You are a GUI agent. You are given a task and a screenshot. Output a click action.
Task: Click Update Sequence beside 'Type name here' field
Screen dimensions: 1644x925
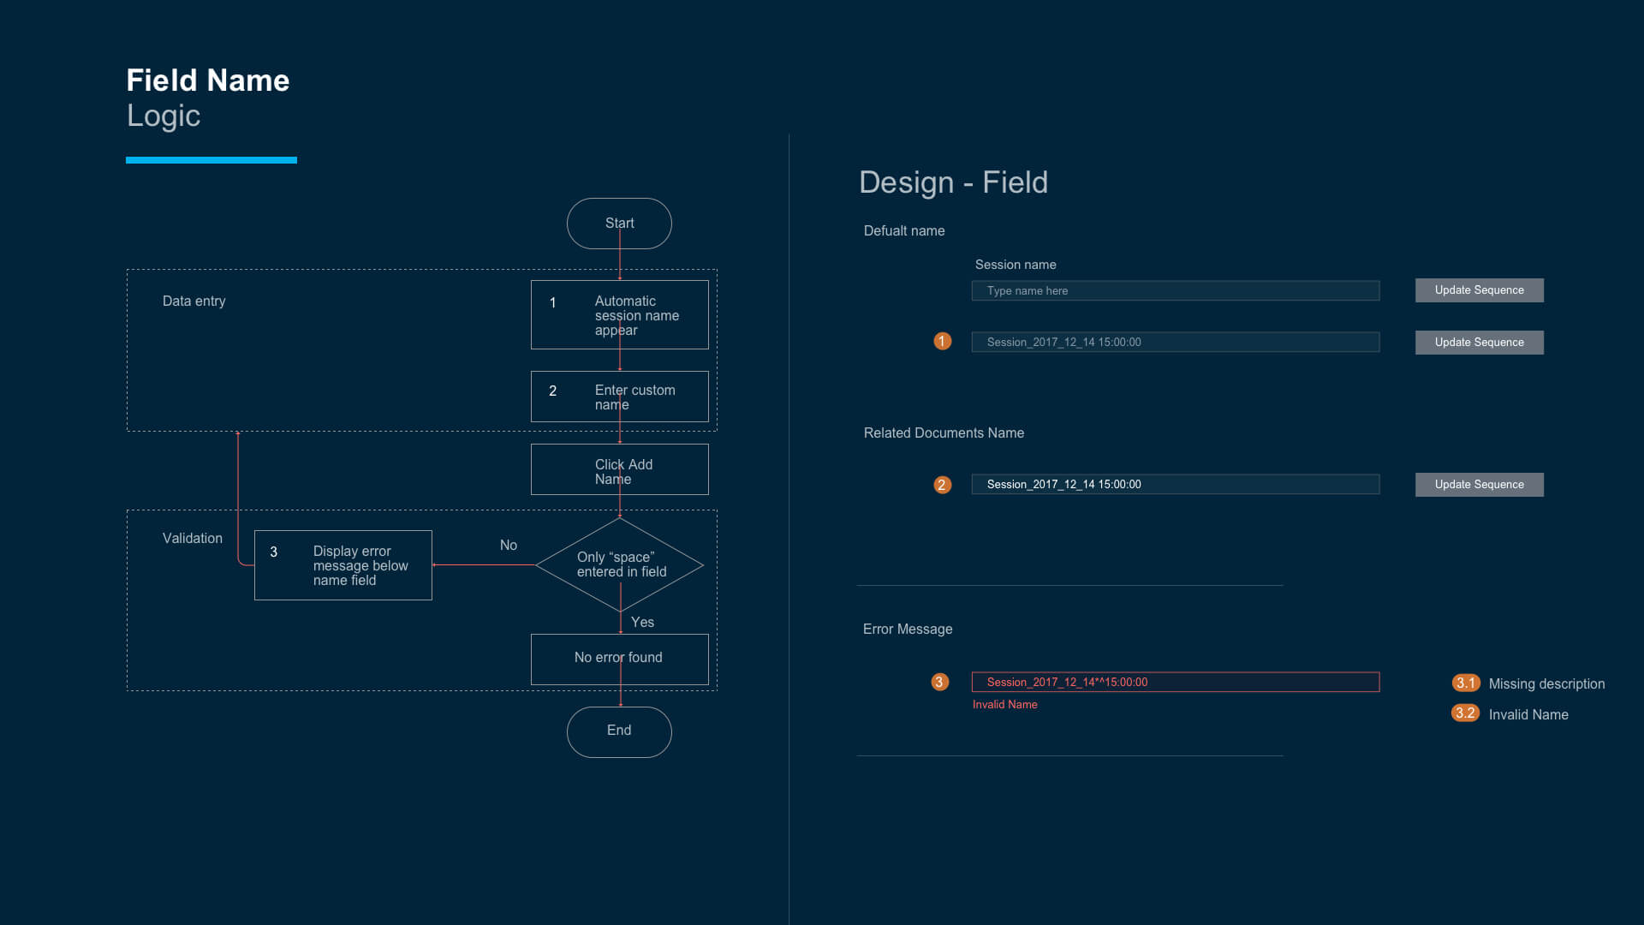tap(1479, 290)
